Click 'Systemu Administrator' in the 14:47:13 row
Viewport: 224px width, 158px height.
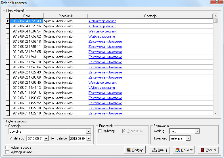[58, 88]
